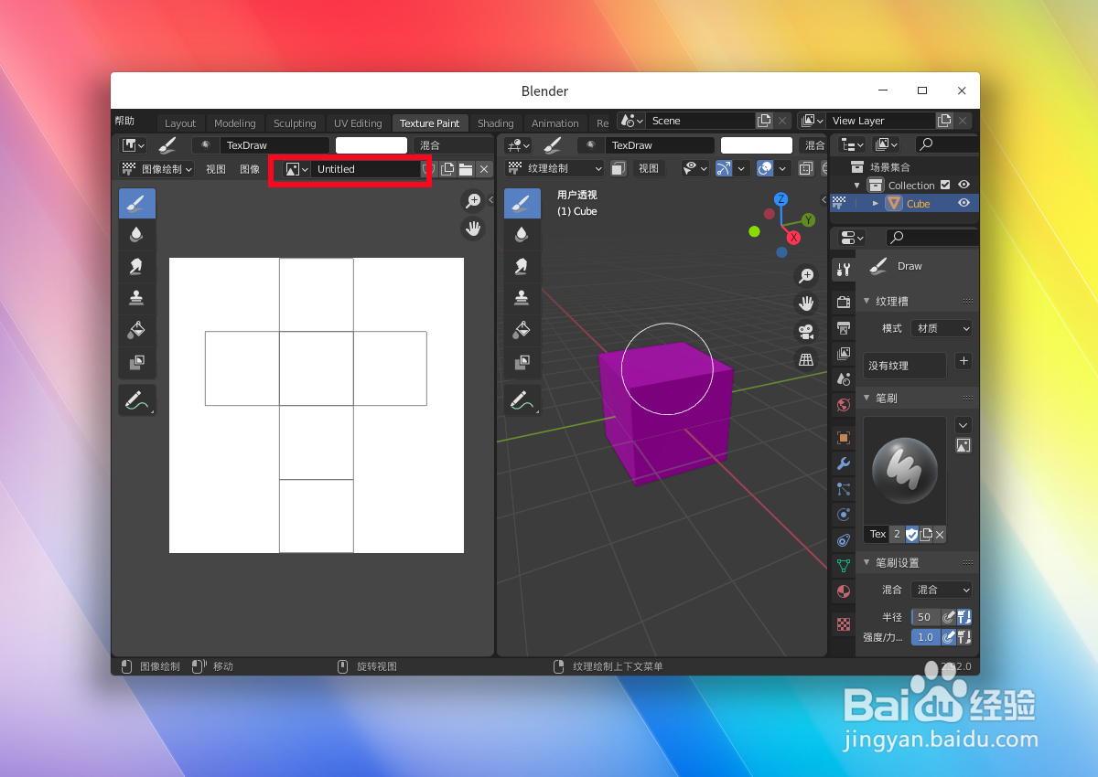Collapse the Collection tree item
This screenshot has width=1098, height=777.
tap(857, 185)
